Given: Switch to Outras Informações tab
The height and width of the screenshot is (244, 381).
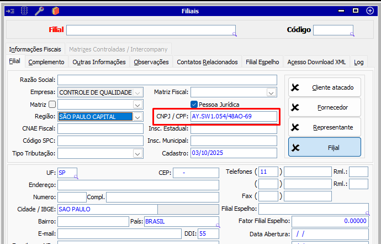Looking at the screenshot, I should click(x=99, y=62).
